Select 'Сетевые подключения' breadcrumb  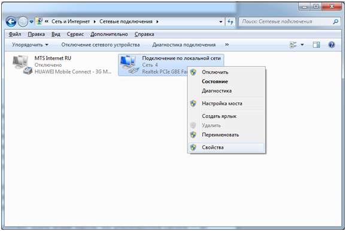tap(126, 21)
